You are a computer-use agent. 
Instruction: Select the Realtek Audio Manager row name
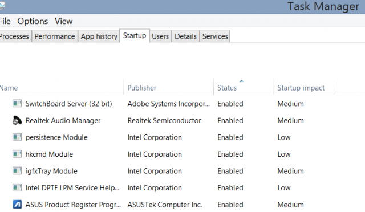click(63, 121)
